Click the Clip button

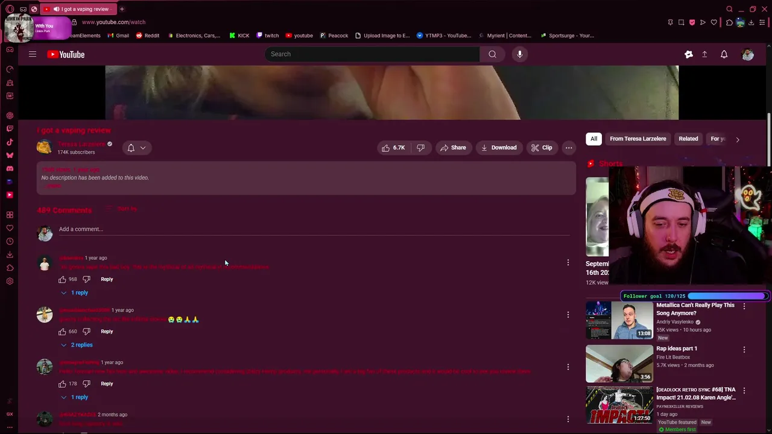click(x=542, y=148)
